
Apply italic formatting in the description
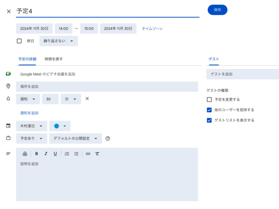pyautogui.click(x=46, y=154)
